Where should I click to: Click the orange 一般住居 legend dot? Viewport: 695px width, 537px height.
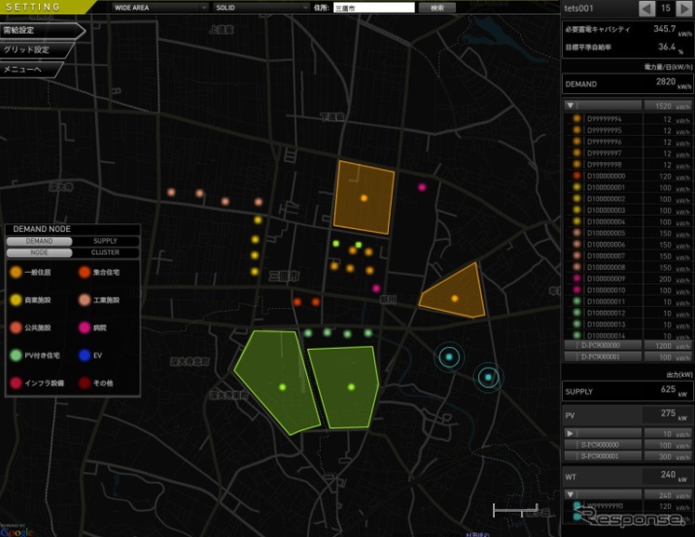tap(16, 273)
